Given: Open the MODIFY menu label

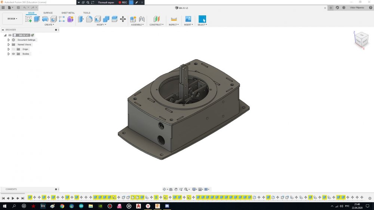Looking at the screenshot, I should pos(101,25).
